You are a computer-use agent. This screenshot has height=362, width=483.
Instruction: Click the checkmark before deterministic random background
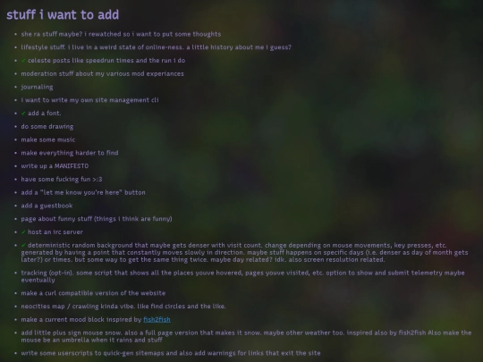point(23,245)
